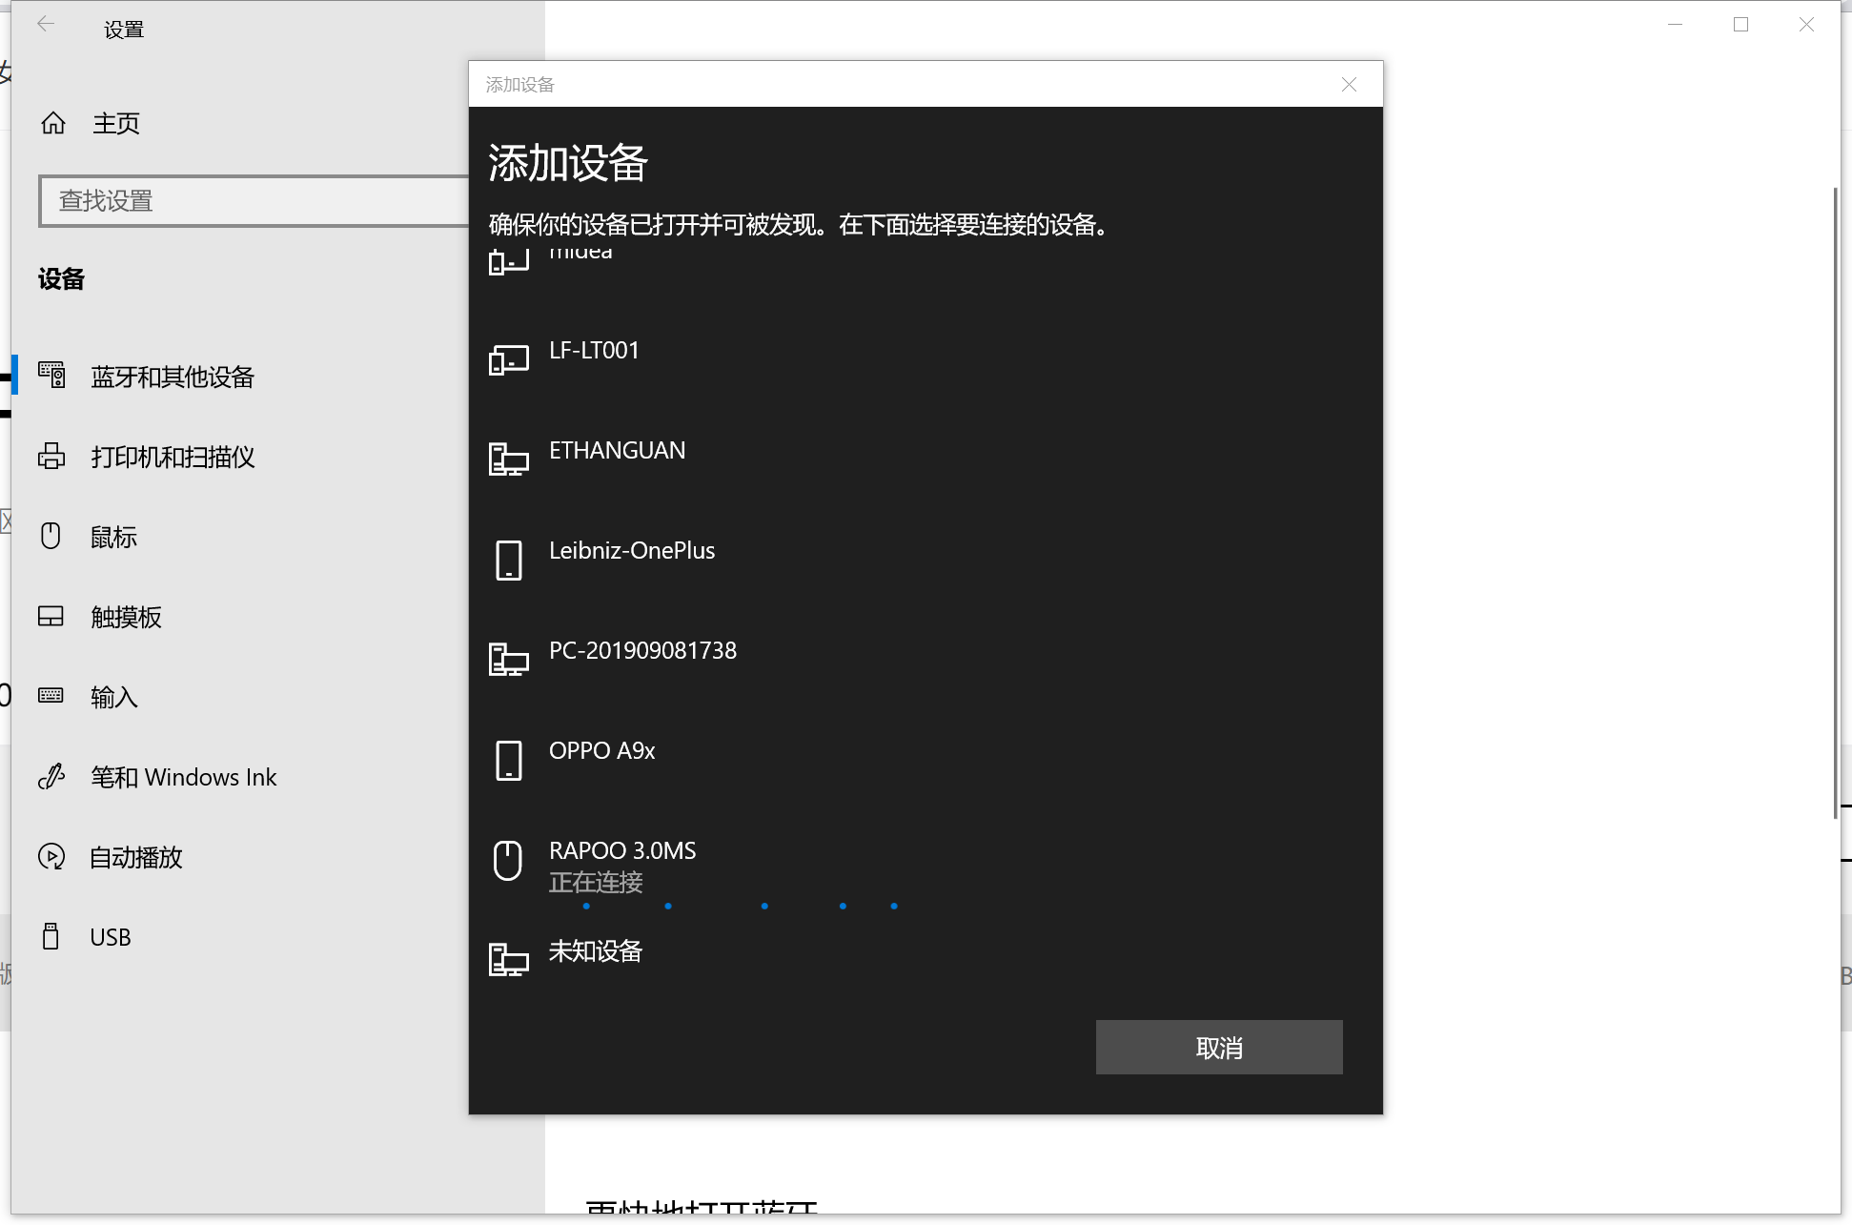Select the LF-LT001 device
1852x1225 pixels.
coord(594,351)
